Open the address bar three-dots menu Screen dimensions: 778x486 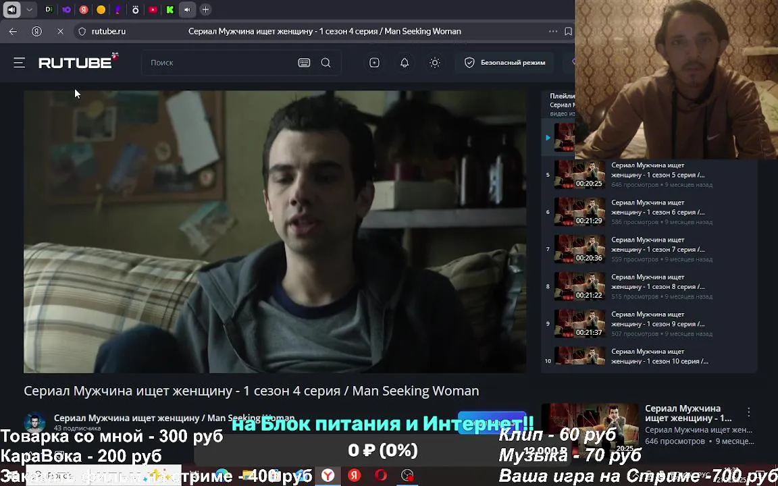pyautogui.click(x=553, y=31)
